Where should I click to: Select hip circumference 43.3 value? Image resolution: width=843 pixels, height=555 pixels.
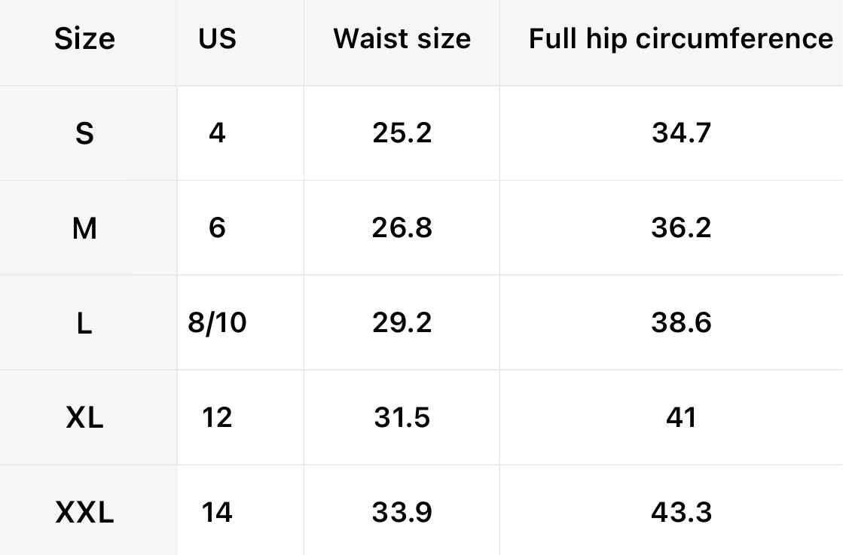click(x=680, y=513)
